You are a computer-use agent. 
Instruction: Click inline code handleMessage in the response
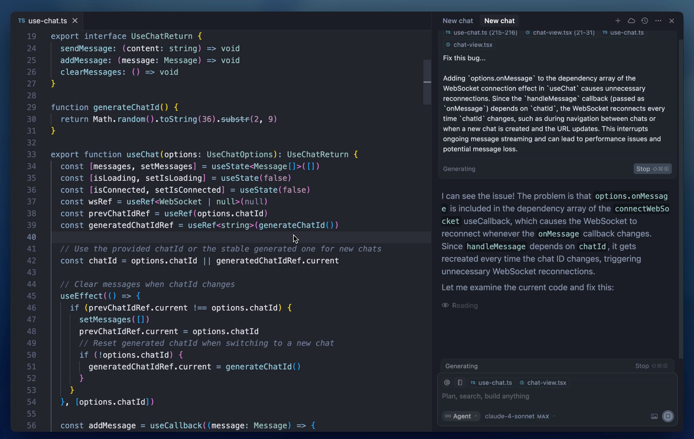pyautogui.click(x=496, y=247)
